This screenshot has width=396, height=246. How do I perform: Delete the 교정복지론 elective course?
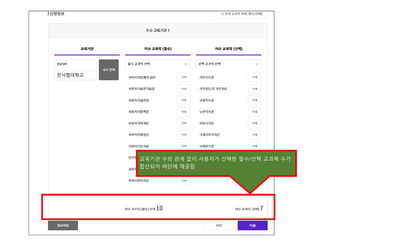(255, 100)
